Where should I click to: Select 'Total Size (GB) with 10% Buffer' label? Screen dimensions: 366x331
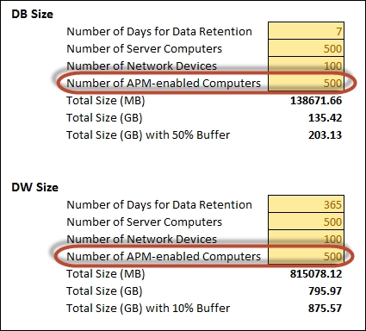tap(148, 309)
